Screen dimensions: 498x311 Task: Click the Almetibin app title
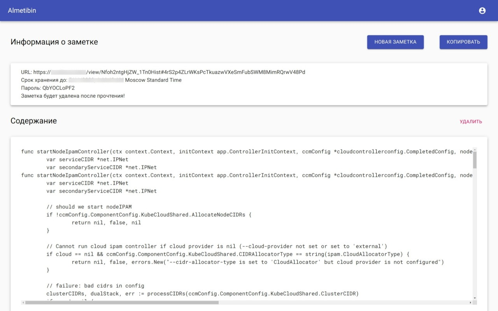[x=22, y=10]
